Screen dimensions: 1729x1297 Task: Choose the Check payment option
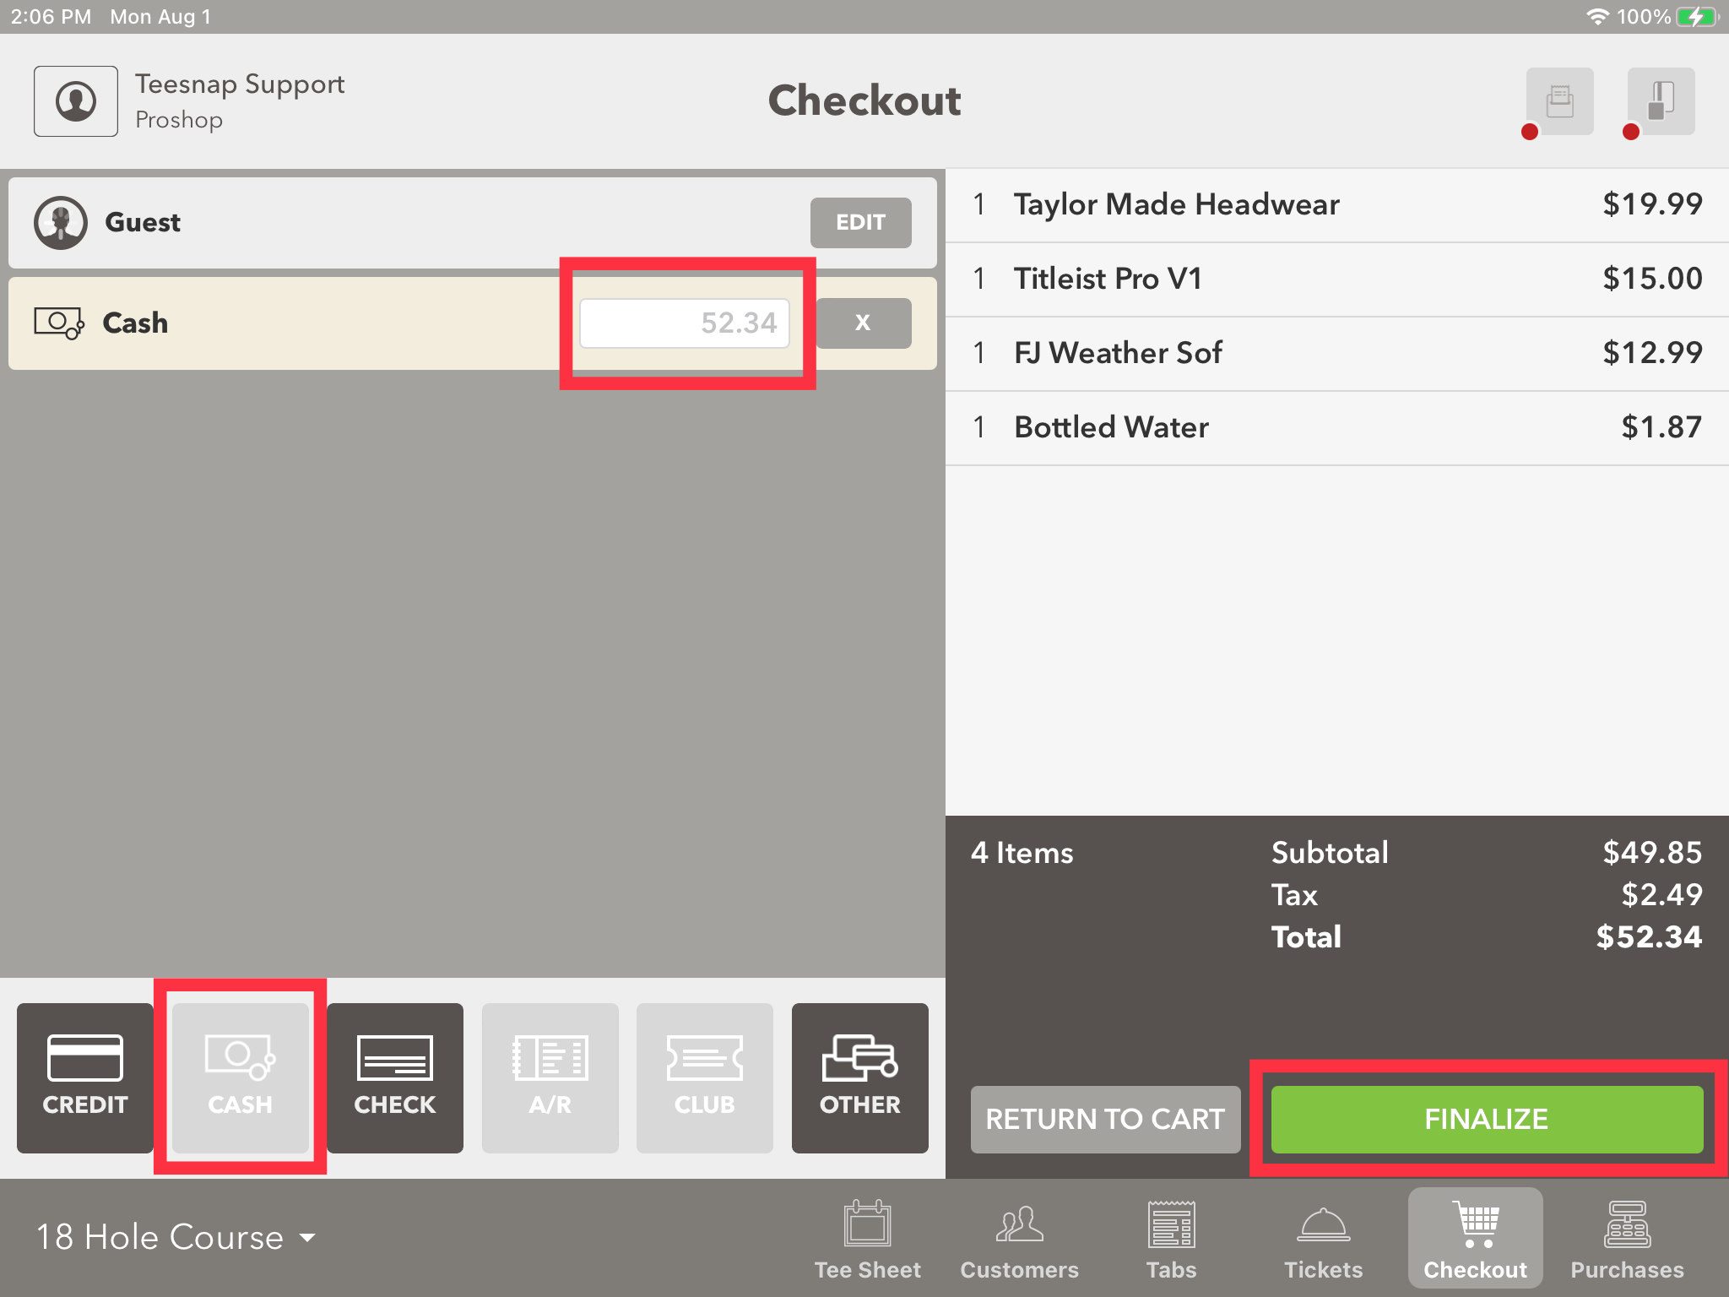click(x=395, y=1077)
